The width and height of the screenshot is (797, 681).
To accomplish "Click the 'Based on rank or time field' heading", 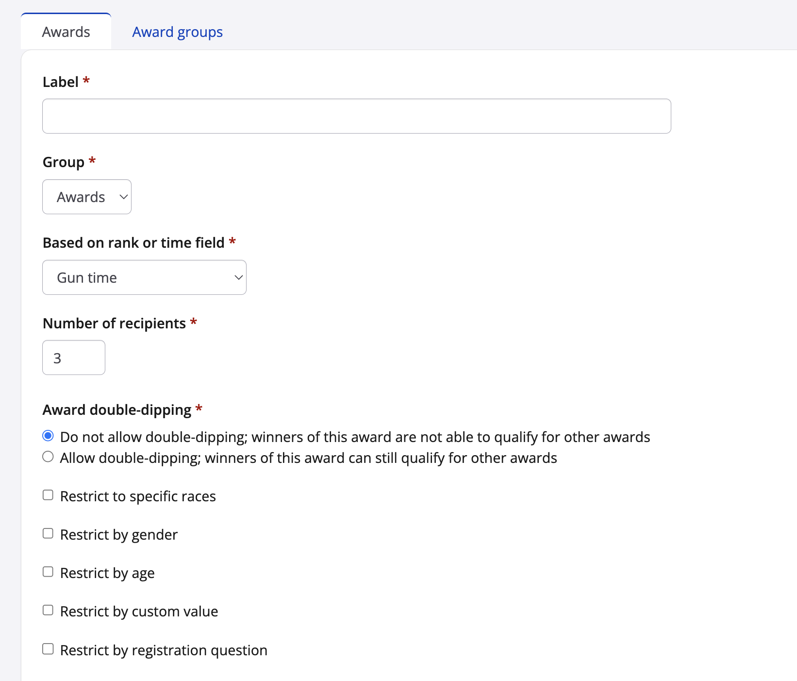I will pos(133,243).
